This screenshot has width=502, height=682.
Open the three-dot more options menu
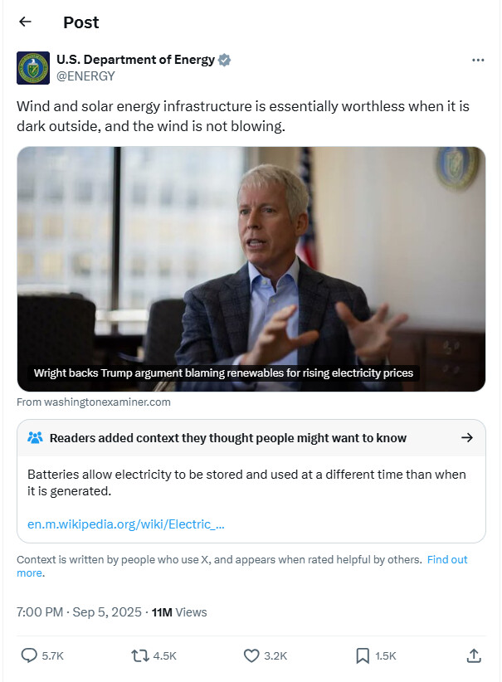[477, 61]
